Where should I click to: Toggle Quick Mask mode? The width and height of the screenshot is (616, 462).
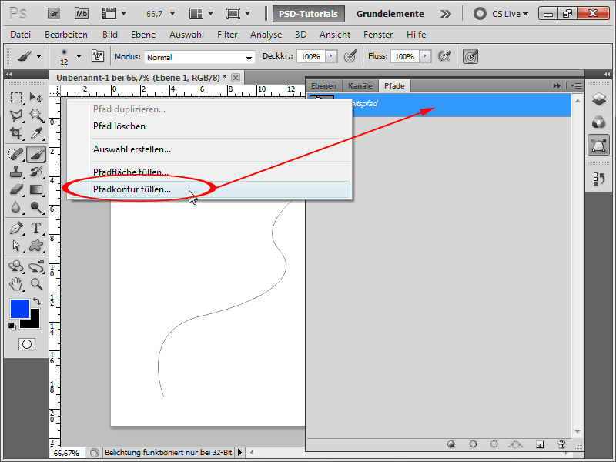pos(27,344)
